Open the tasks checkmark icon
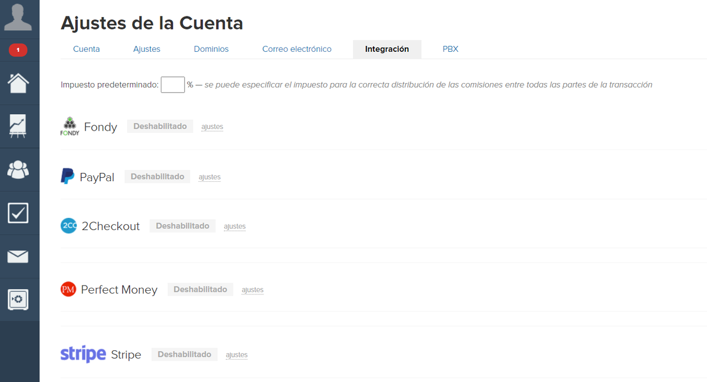The width and height of the screenshot is (707, 382). coord(18,213)
